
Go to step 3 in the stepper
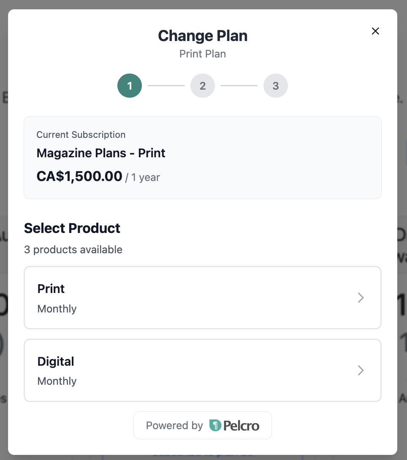(276, 86)
